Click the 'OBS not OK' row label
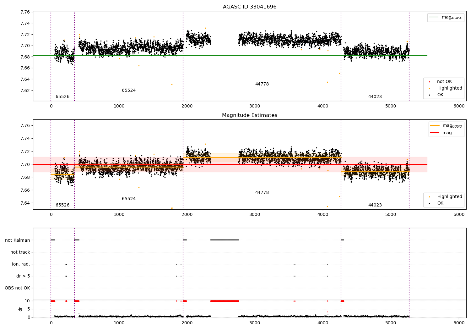This screenshot has width=471, height=330. [17, 288]
